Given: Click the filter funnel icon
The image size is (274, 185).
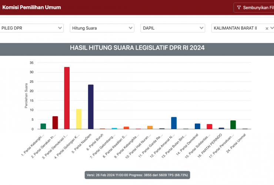Looking at the screenshot, I should tap(239, 7).
